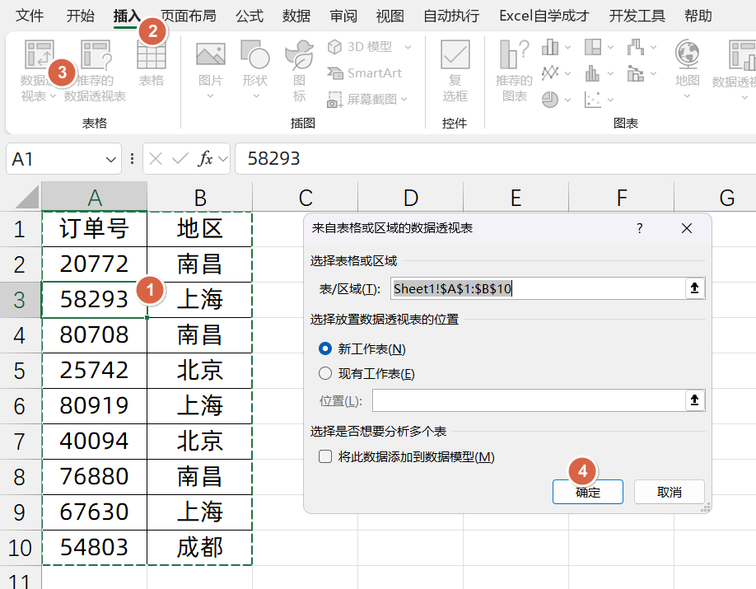Open Recommended PivotTables (推荐的数据透视表)
756x589 pixels.
pyautogui.click(x=96, y=72)
